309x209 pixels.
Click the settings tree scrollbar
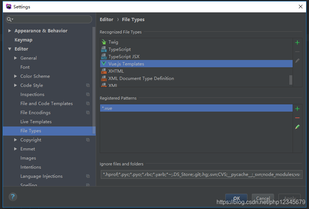tap(94, 81)
